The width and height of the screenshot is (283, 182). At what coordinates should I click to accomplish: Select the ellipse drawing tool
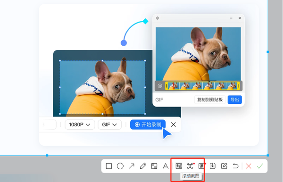point(120,166)
